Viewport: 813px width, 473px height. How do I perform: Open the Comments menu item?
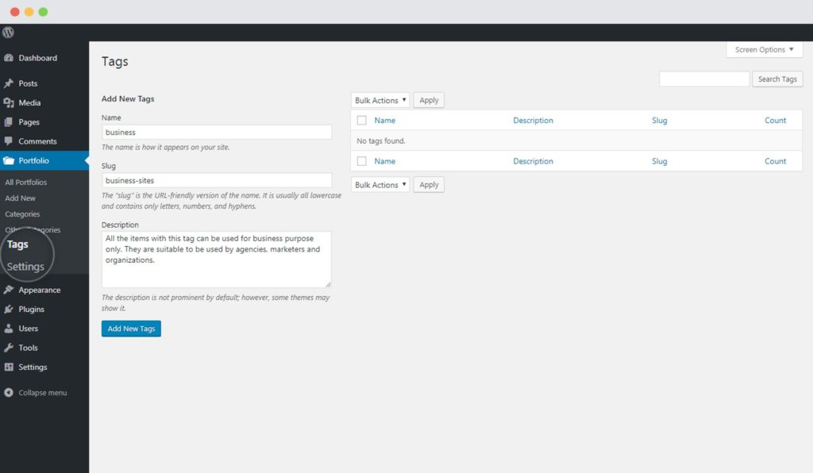[38, 141]
